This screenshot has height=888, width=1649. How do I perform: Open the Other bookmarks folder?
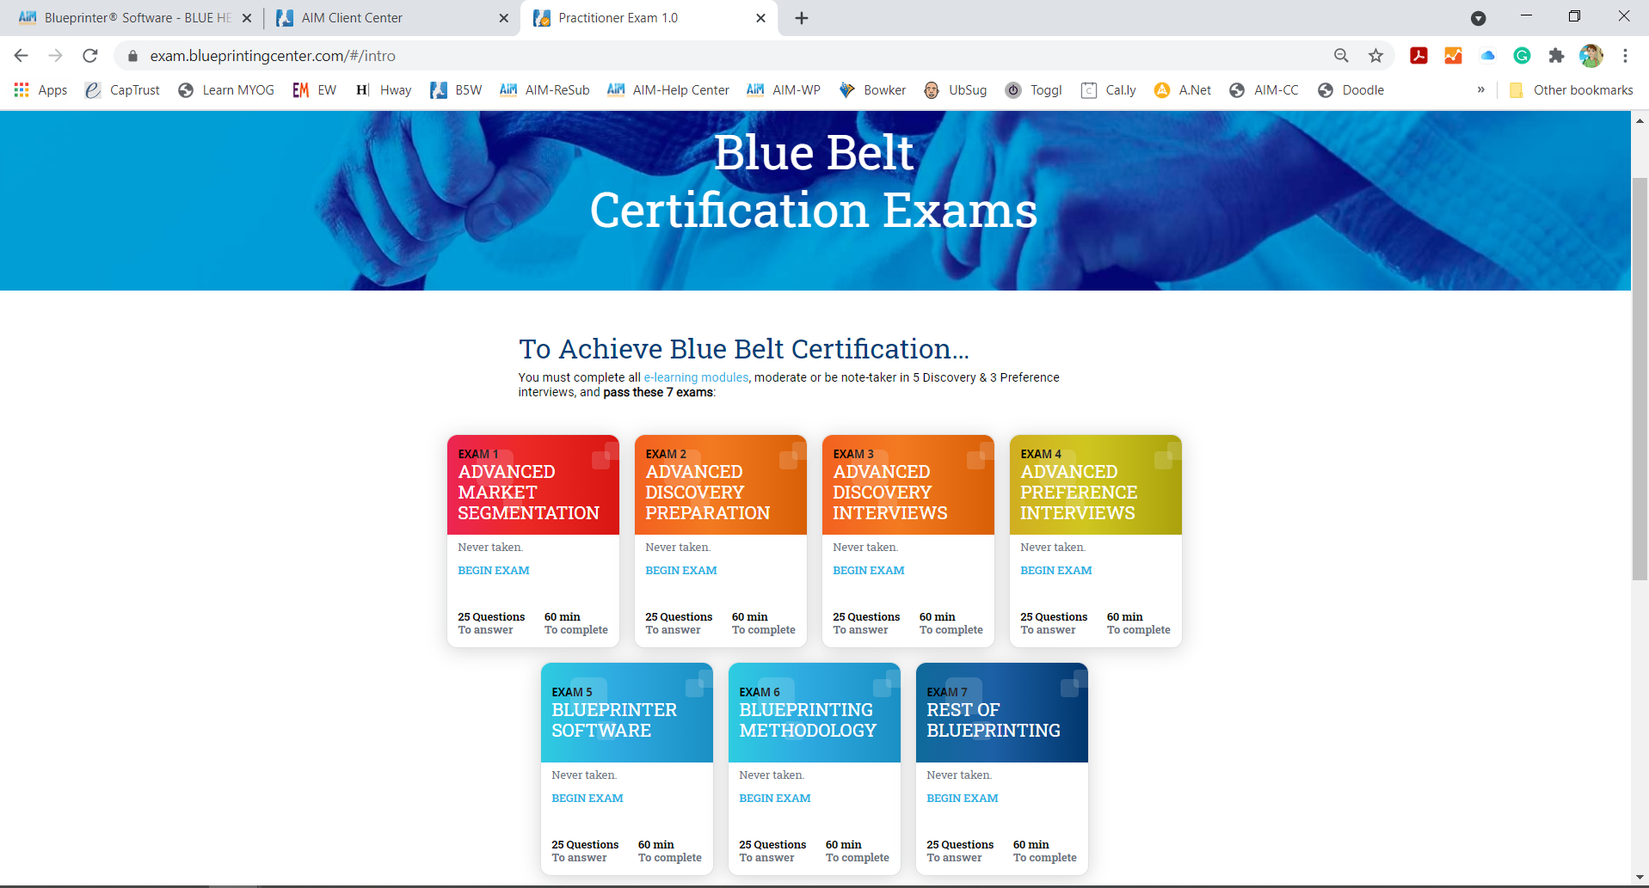(x=1572, y=90)
